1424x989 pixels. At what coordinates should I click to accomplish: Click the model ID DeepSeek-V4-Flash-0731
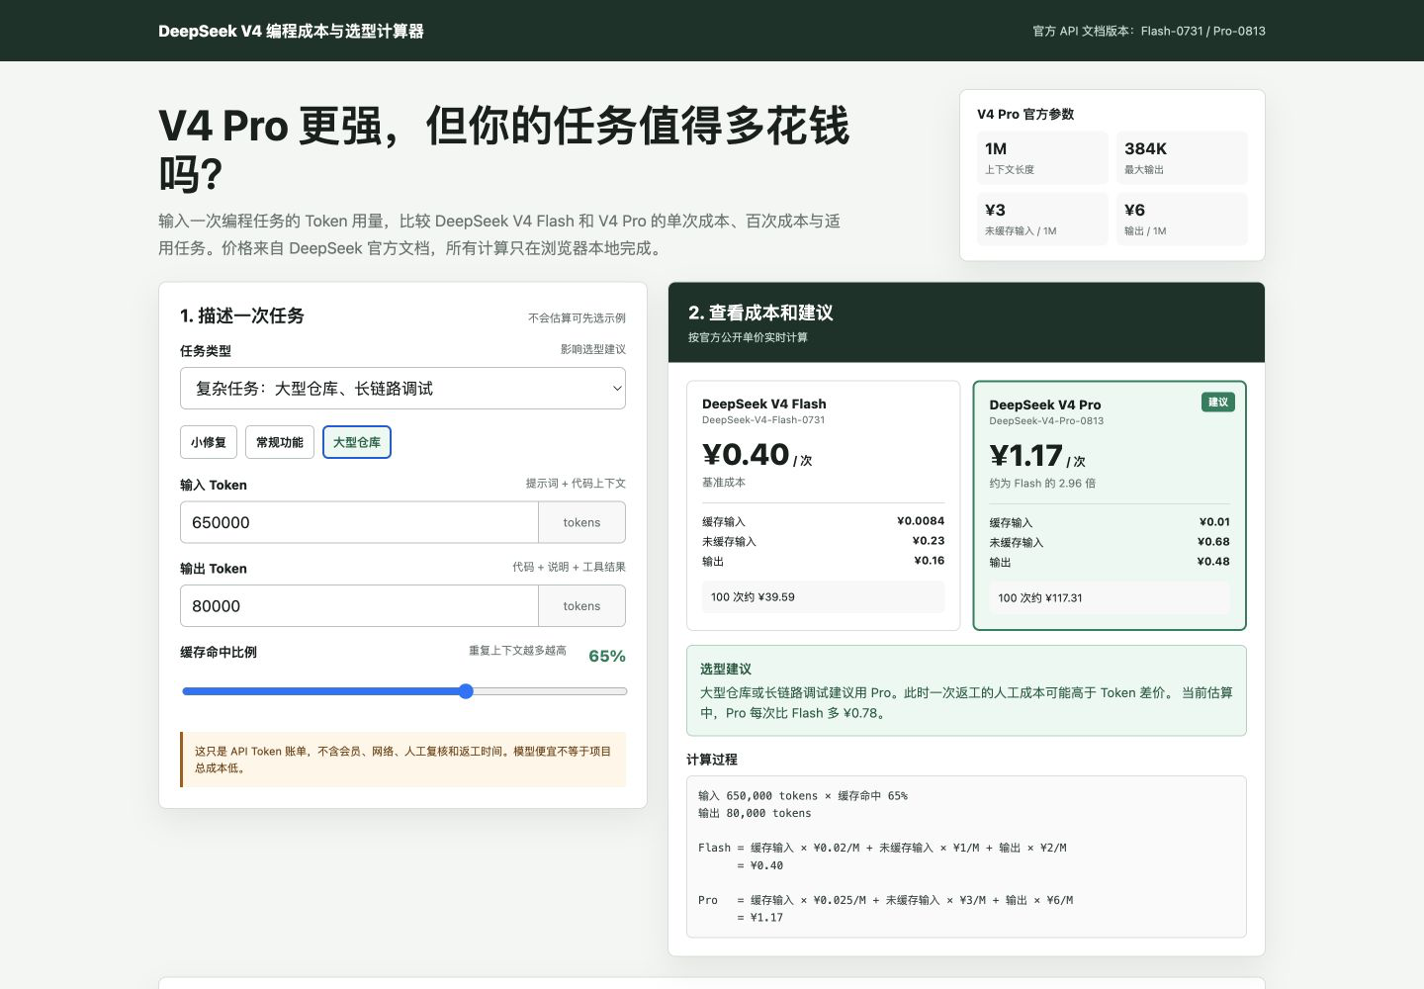click(x=763, y=420)
